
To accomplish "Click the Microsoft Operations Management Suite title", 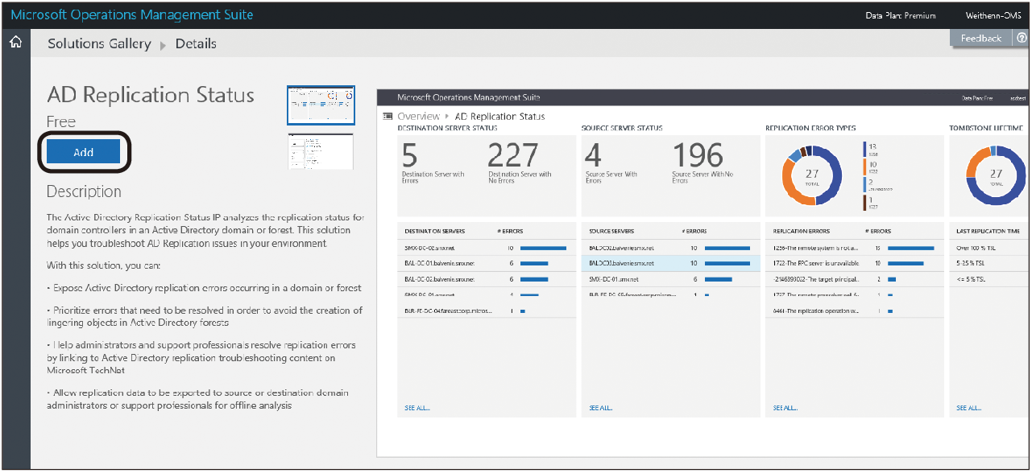I will coord(132,14).
